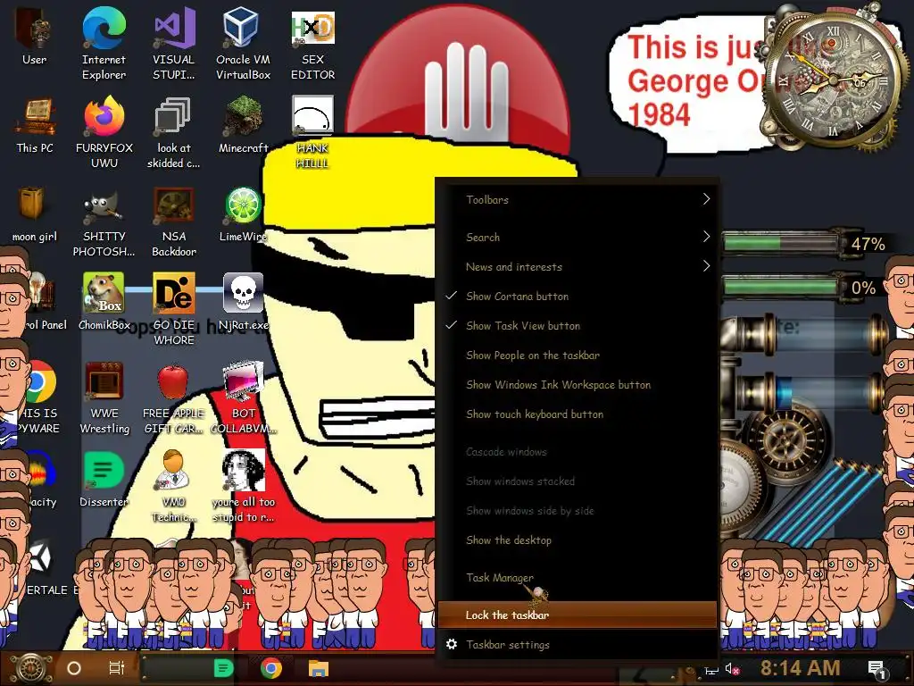Select the NjRat.exe skull icon

tap(243, 302)
